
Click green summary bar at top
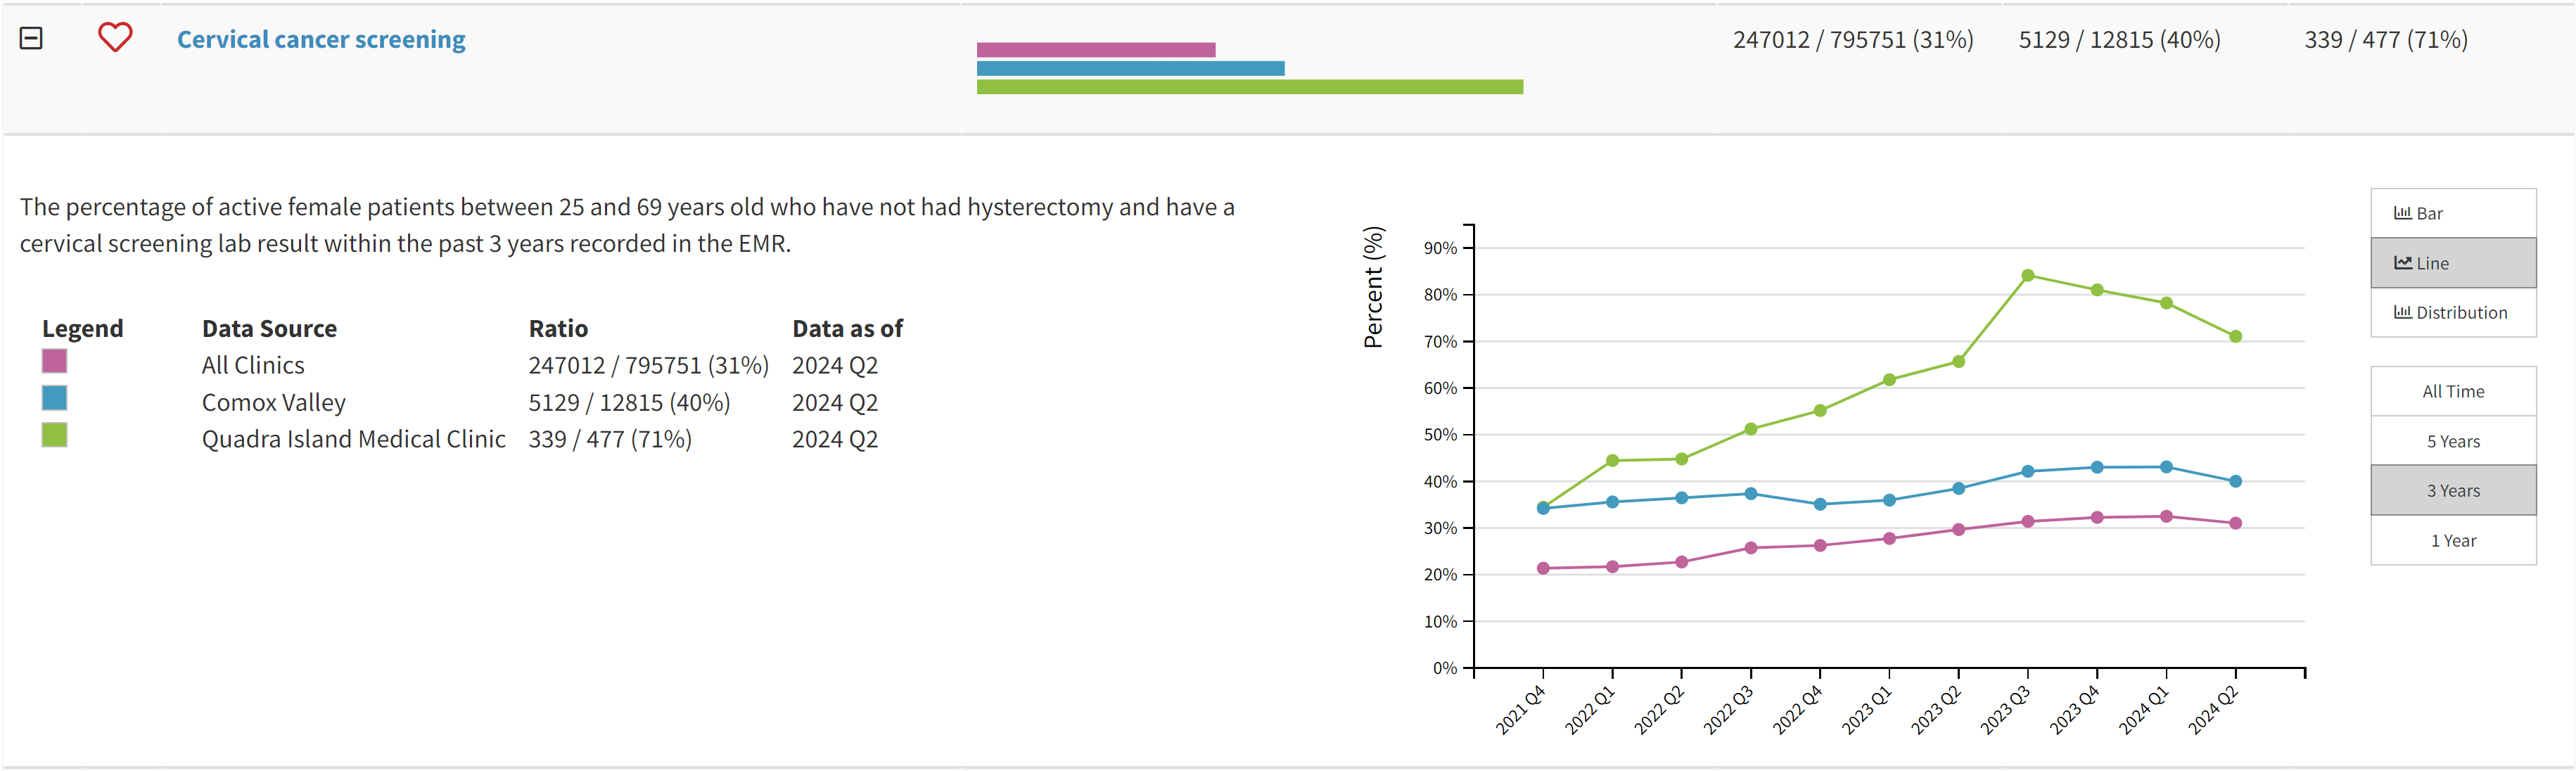[1249, 87]
